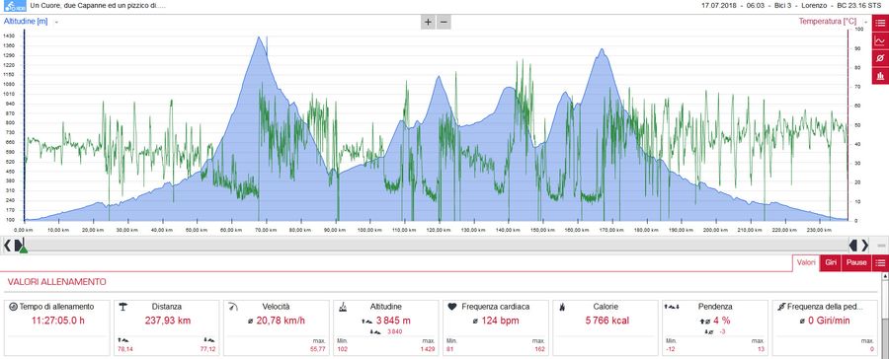Screen dimensions: 889x359
Task: Click the scroll-left arrow of the range bar
Action: click(x=7, y=246)
